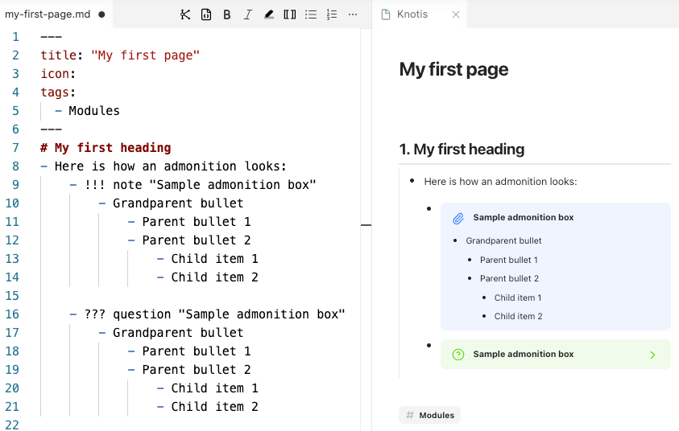This screenshot has width=679, height=431.
Task: Toggle bold formatting
Action: point(227,14)
